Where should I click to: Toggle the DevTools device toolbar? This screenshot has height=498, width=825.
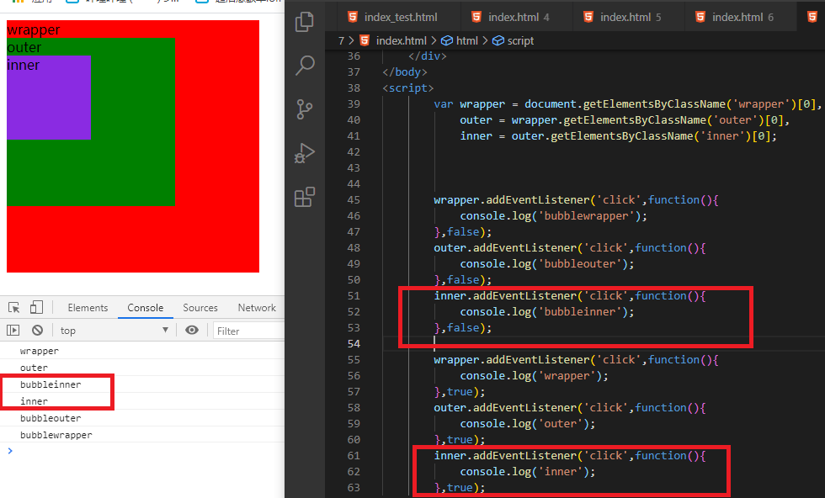pyautogui.click(x=36, y=307)
